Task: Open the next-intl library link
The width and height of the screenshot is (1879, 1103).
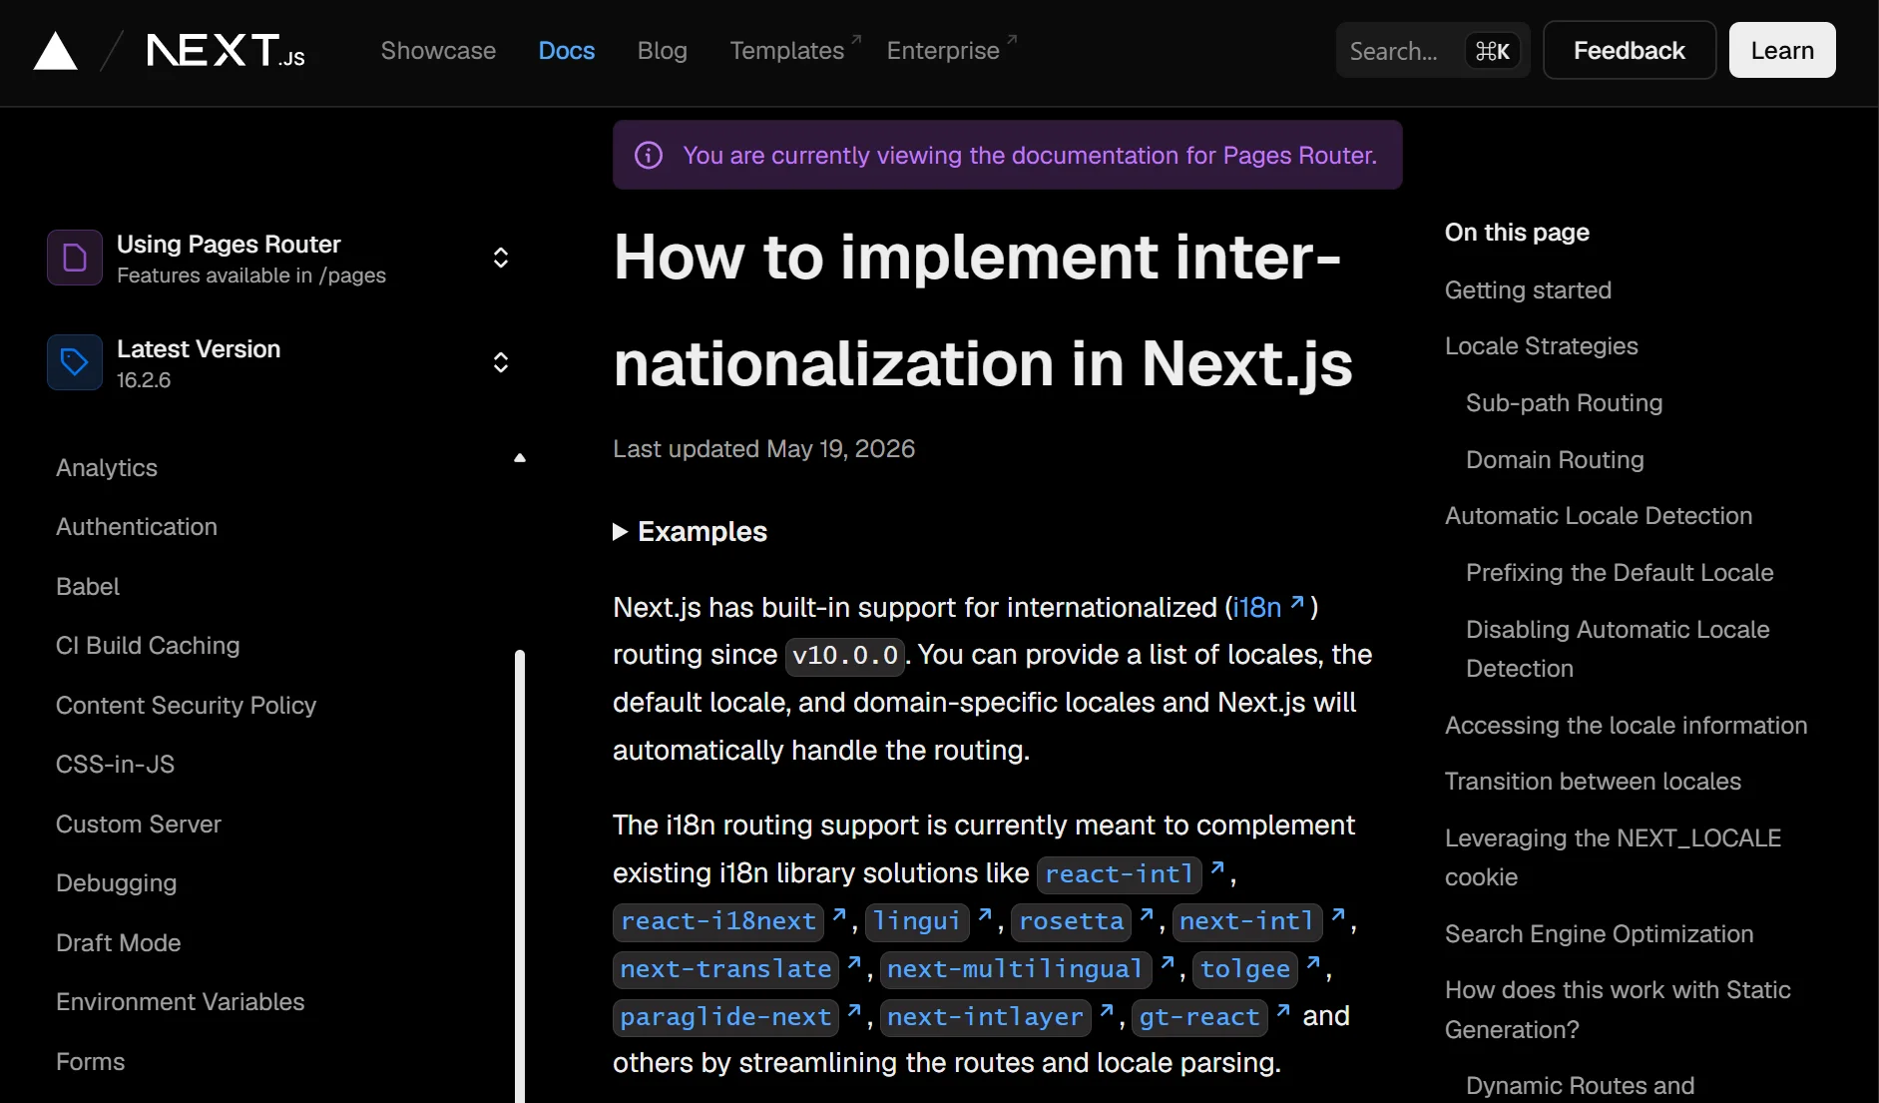Action: point(1259,921)
